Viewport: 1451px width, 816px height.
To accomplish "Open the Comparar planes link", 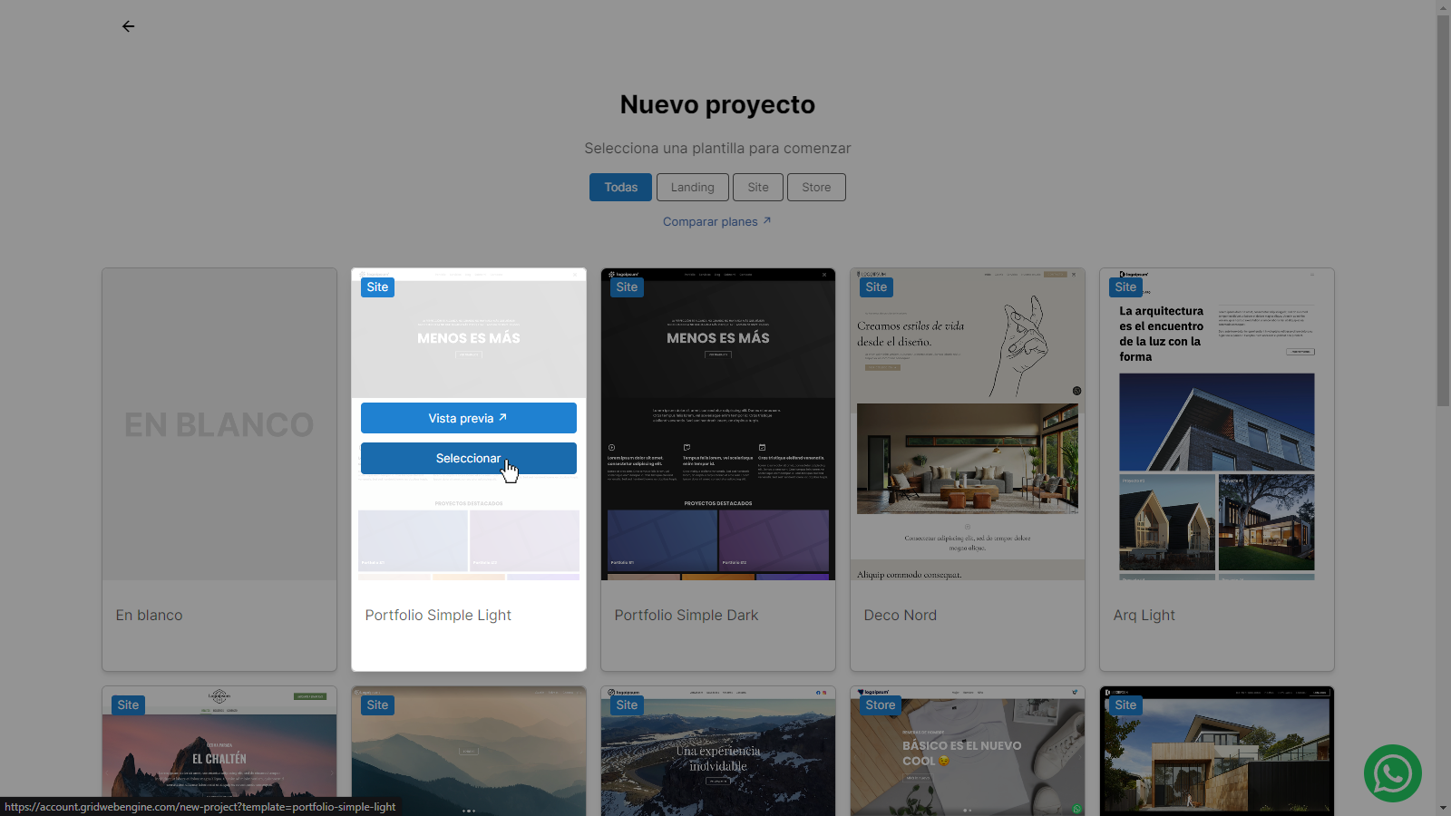I will point(716,222).
